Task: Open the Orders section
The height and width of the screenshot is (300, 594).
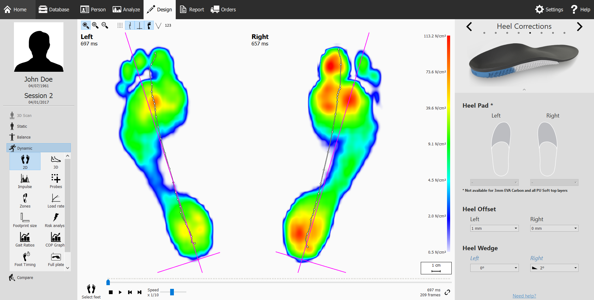Action: pos(223,9)
